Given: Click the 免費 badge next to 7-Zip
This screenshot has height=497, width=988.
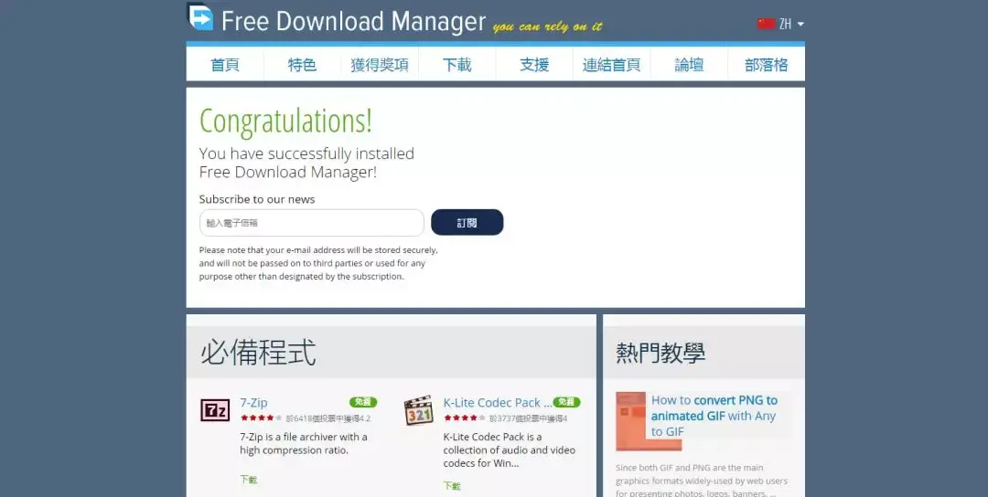Looking at the screenshot, I should point(363,402).
